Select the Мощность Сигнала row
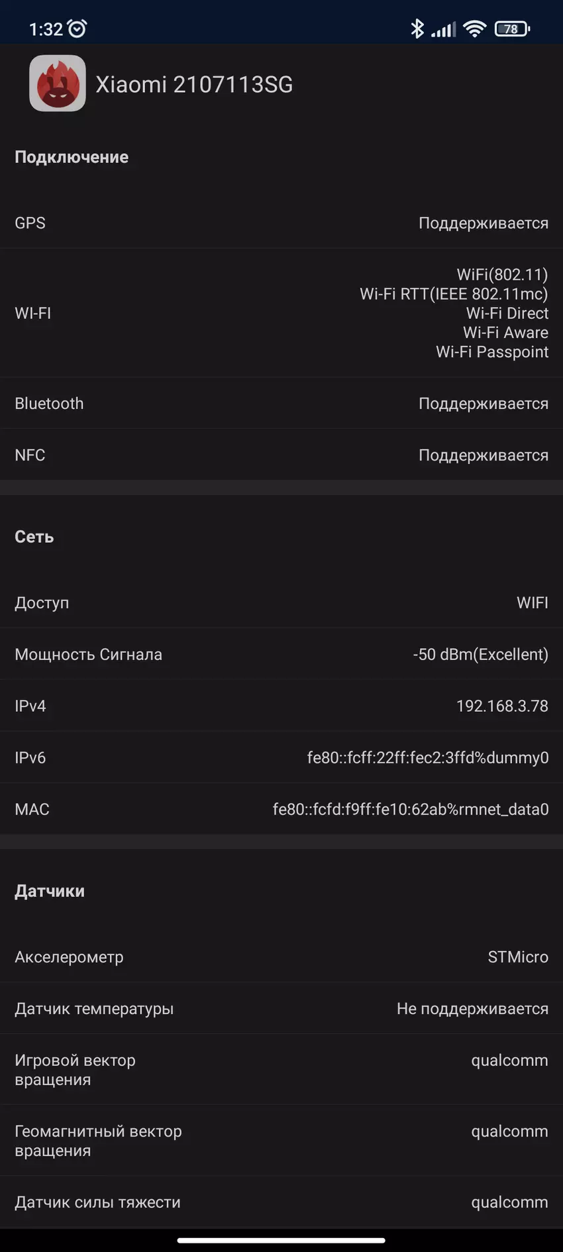Viewport: 563px width, 1252px height. [x=281, y=655]
